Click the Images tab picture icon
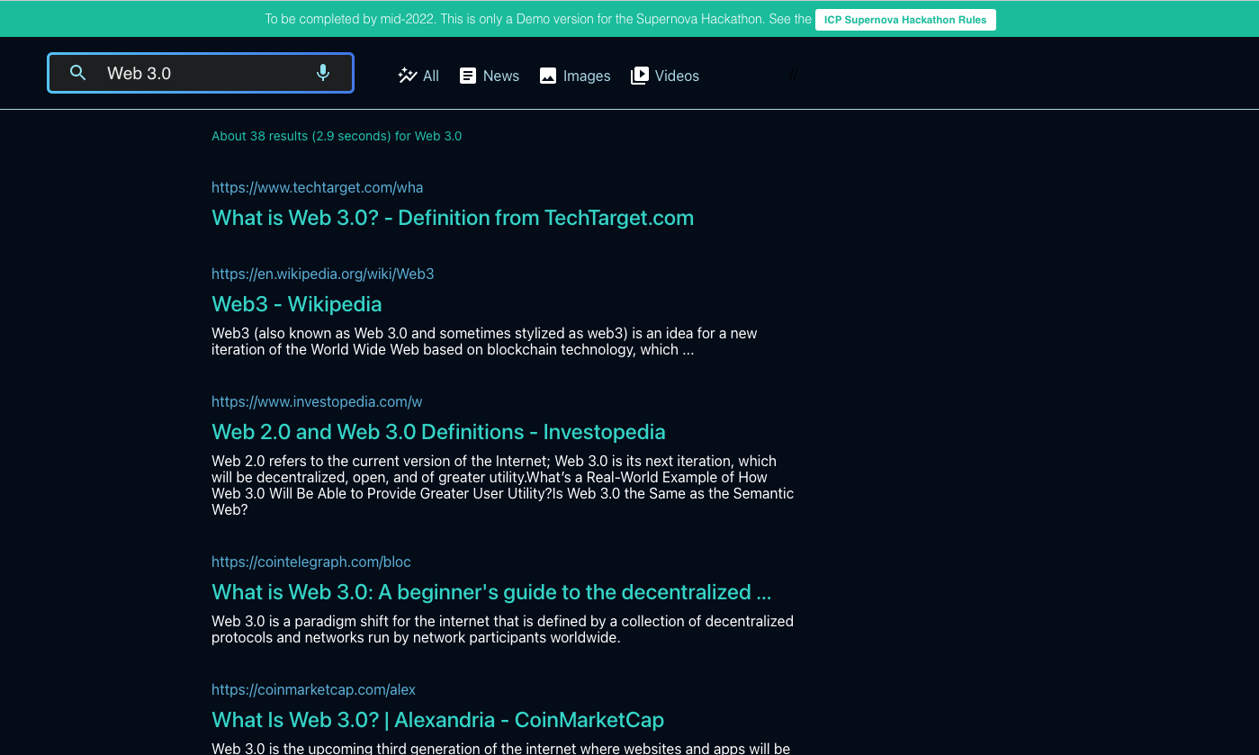Screen dimensions: 1259x755 [548, 76]
